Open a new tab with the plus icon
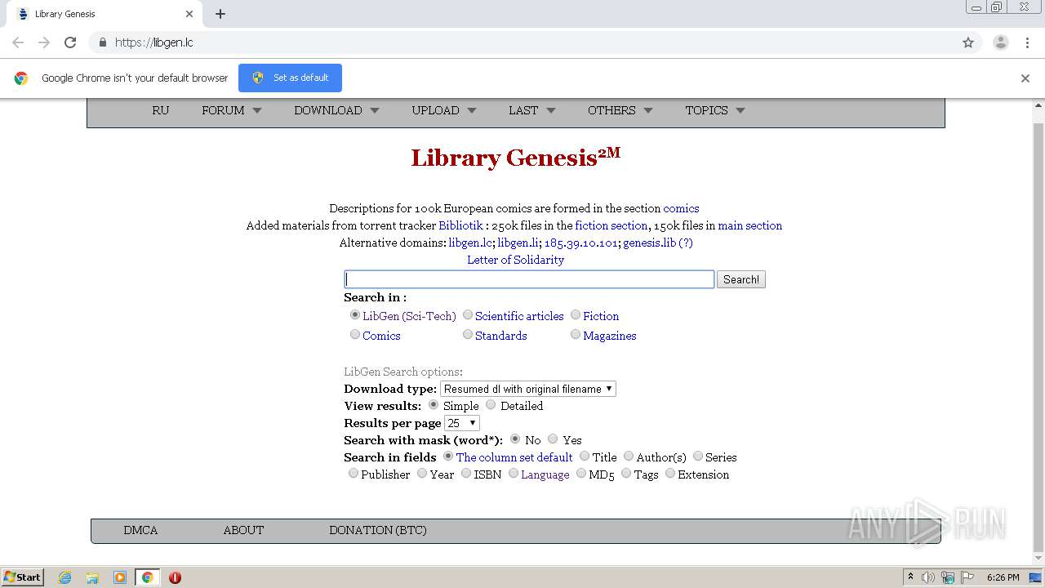This screenshot has height=588, width=1045. (220, 14)
